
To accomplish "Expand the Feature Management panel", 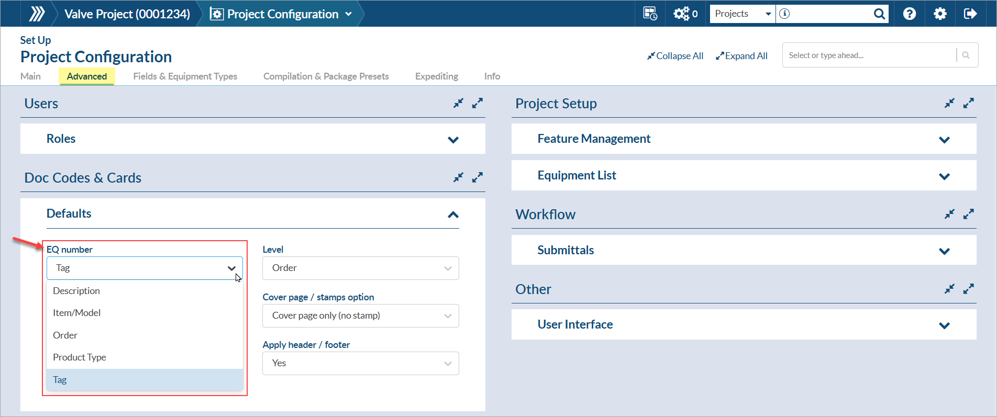I will pyautogui.click(x=944, y=140).
